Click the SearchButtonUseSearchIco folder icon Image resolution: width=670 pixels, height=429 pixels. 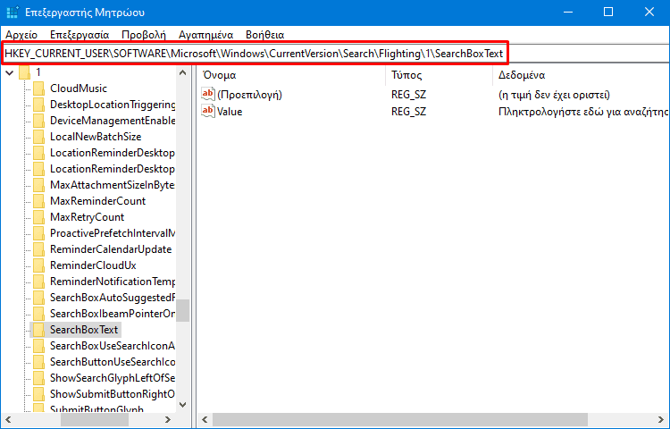(38, 362)
